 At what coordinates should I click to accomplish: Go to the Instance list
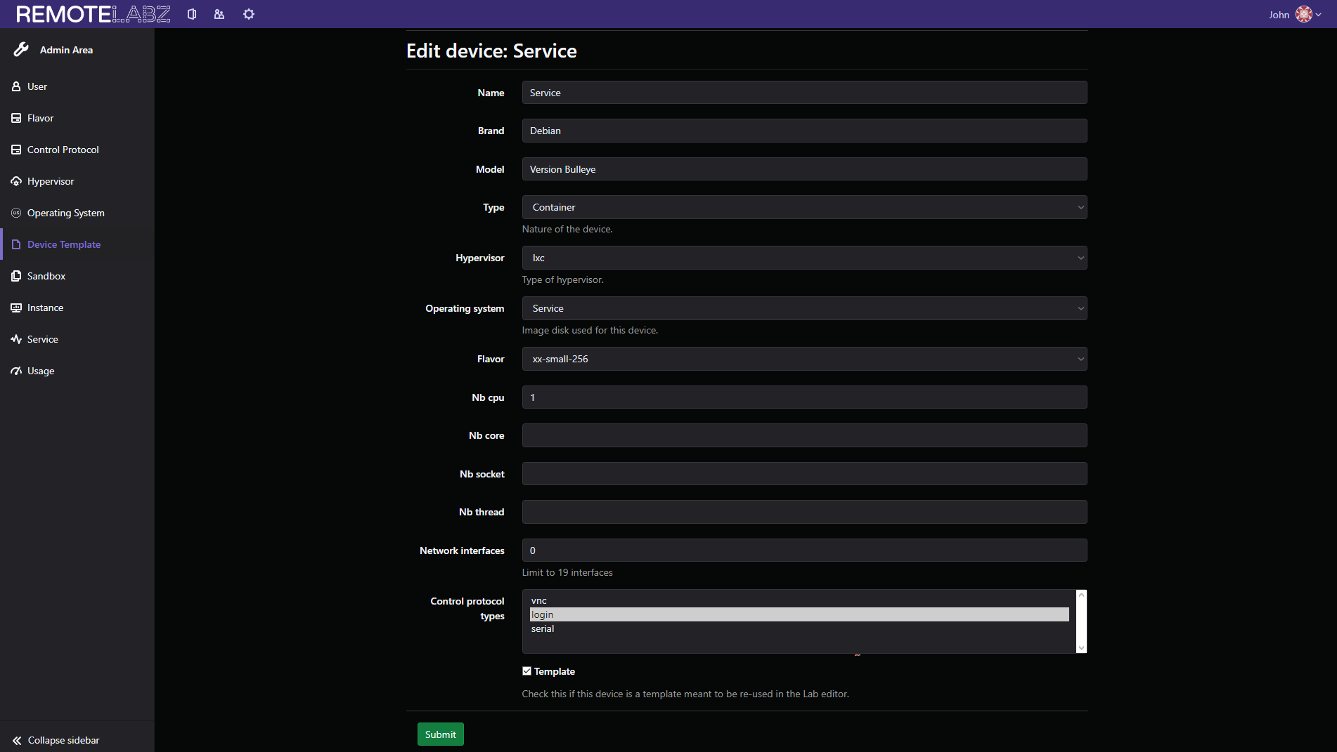pos(45,308)
